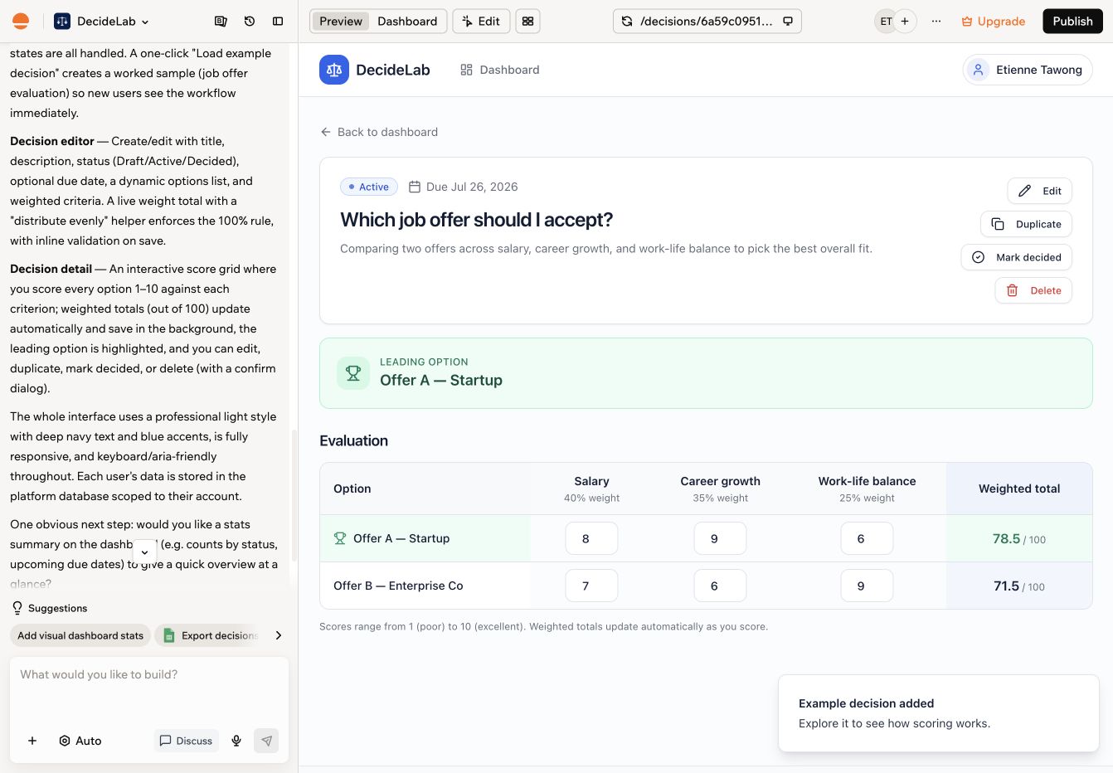Click the Active status badge

coord(369,187)
